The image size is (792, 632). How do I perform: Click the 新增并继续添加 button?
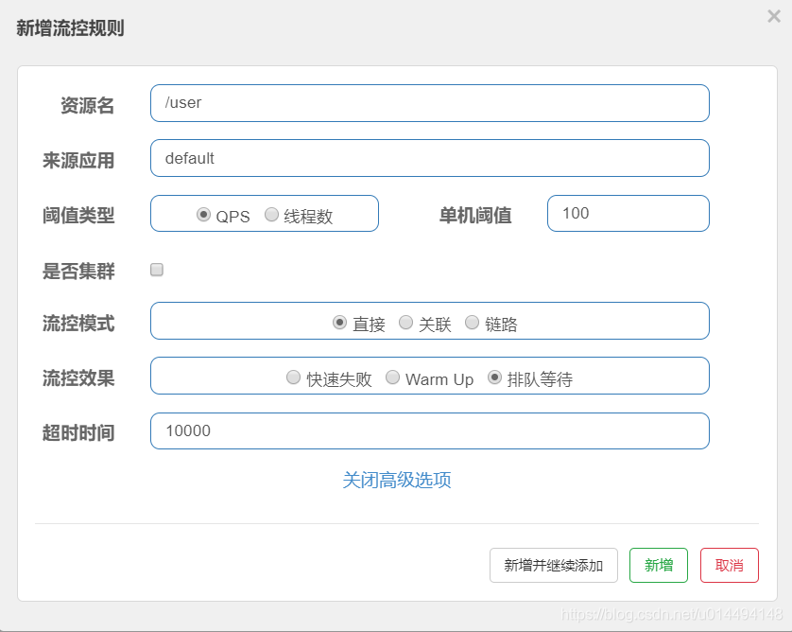click(553, 565)
